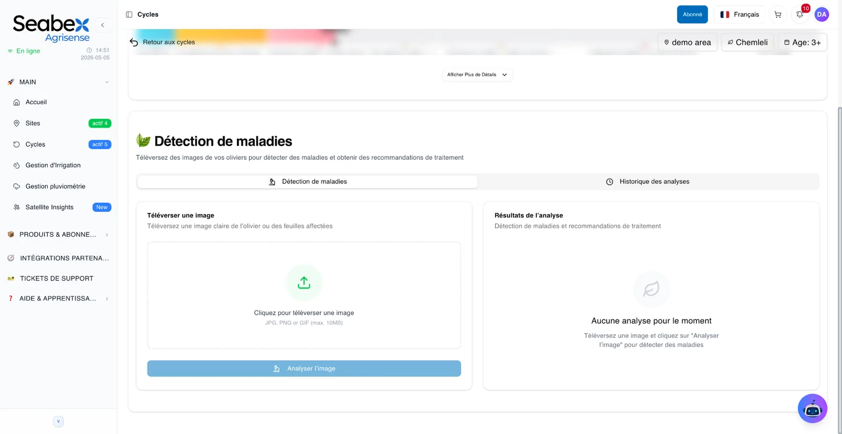
Task: Open the shopping cart
Action: [x=778, y=15]
